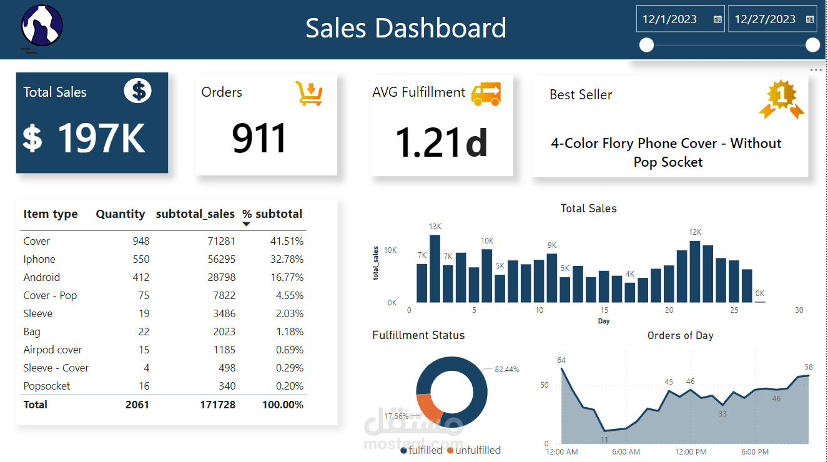Click the Bag row label

coord(32,332)
